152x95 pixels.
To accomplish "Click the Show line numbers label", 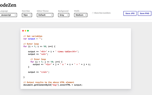I will coord(102,13).
